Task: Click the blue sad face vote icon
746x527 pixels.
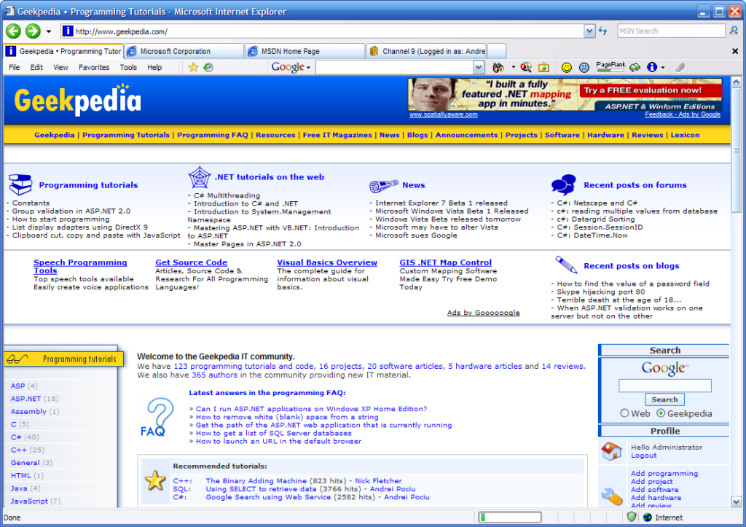Action: [584, 68]
